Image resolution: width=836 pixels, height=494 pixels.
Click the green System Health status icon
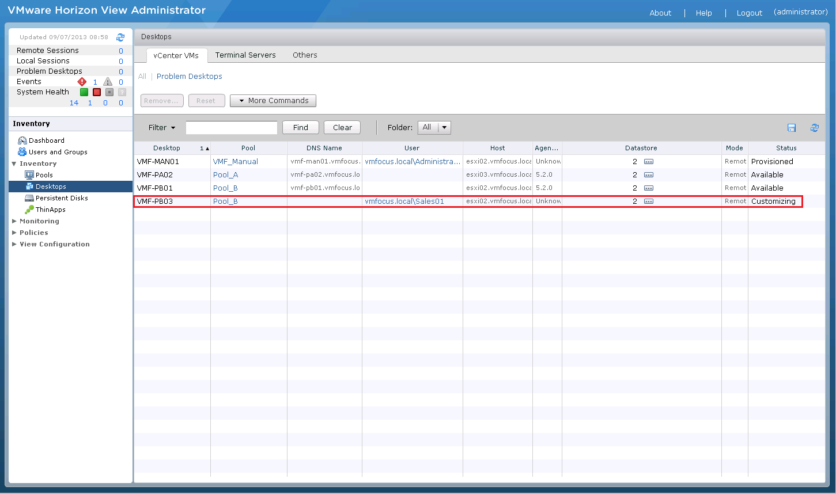[x=84, y=92]
